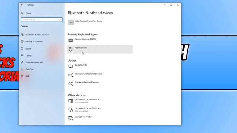This screenshot has width=237, height=133.
Task: Click the pen icon in sidebar
Action: 22,62
